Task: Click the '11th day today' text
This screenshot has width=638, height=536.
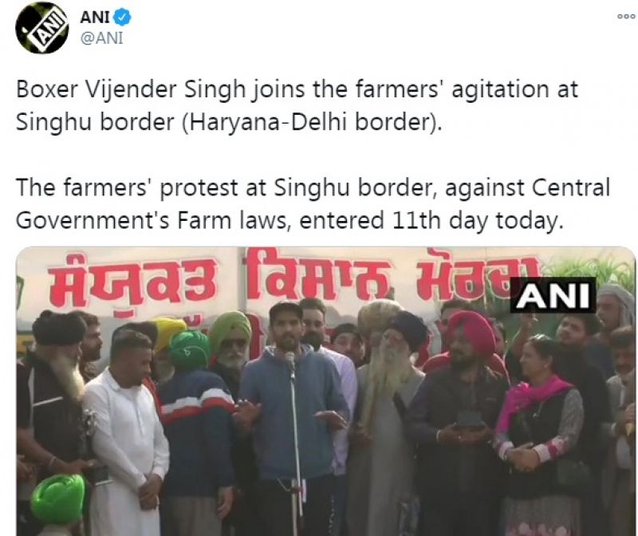Action: 478,221
